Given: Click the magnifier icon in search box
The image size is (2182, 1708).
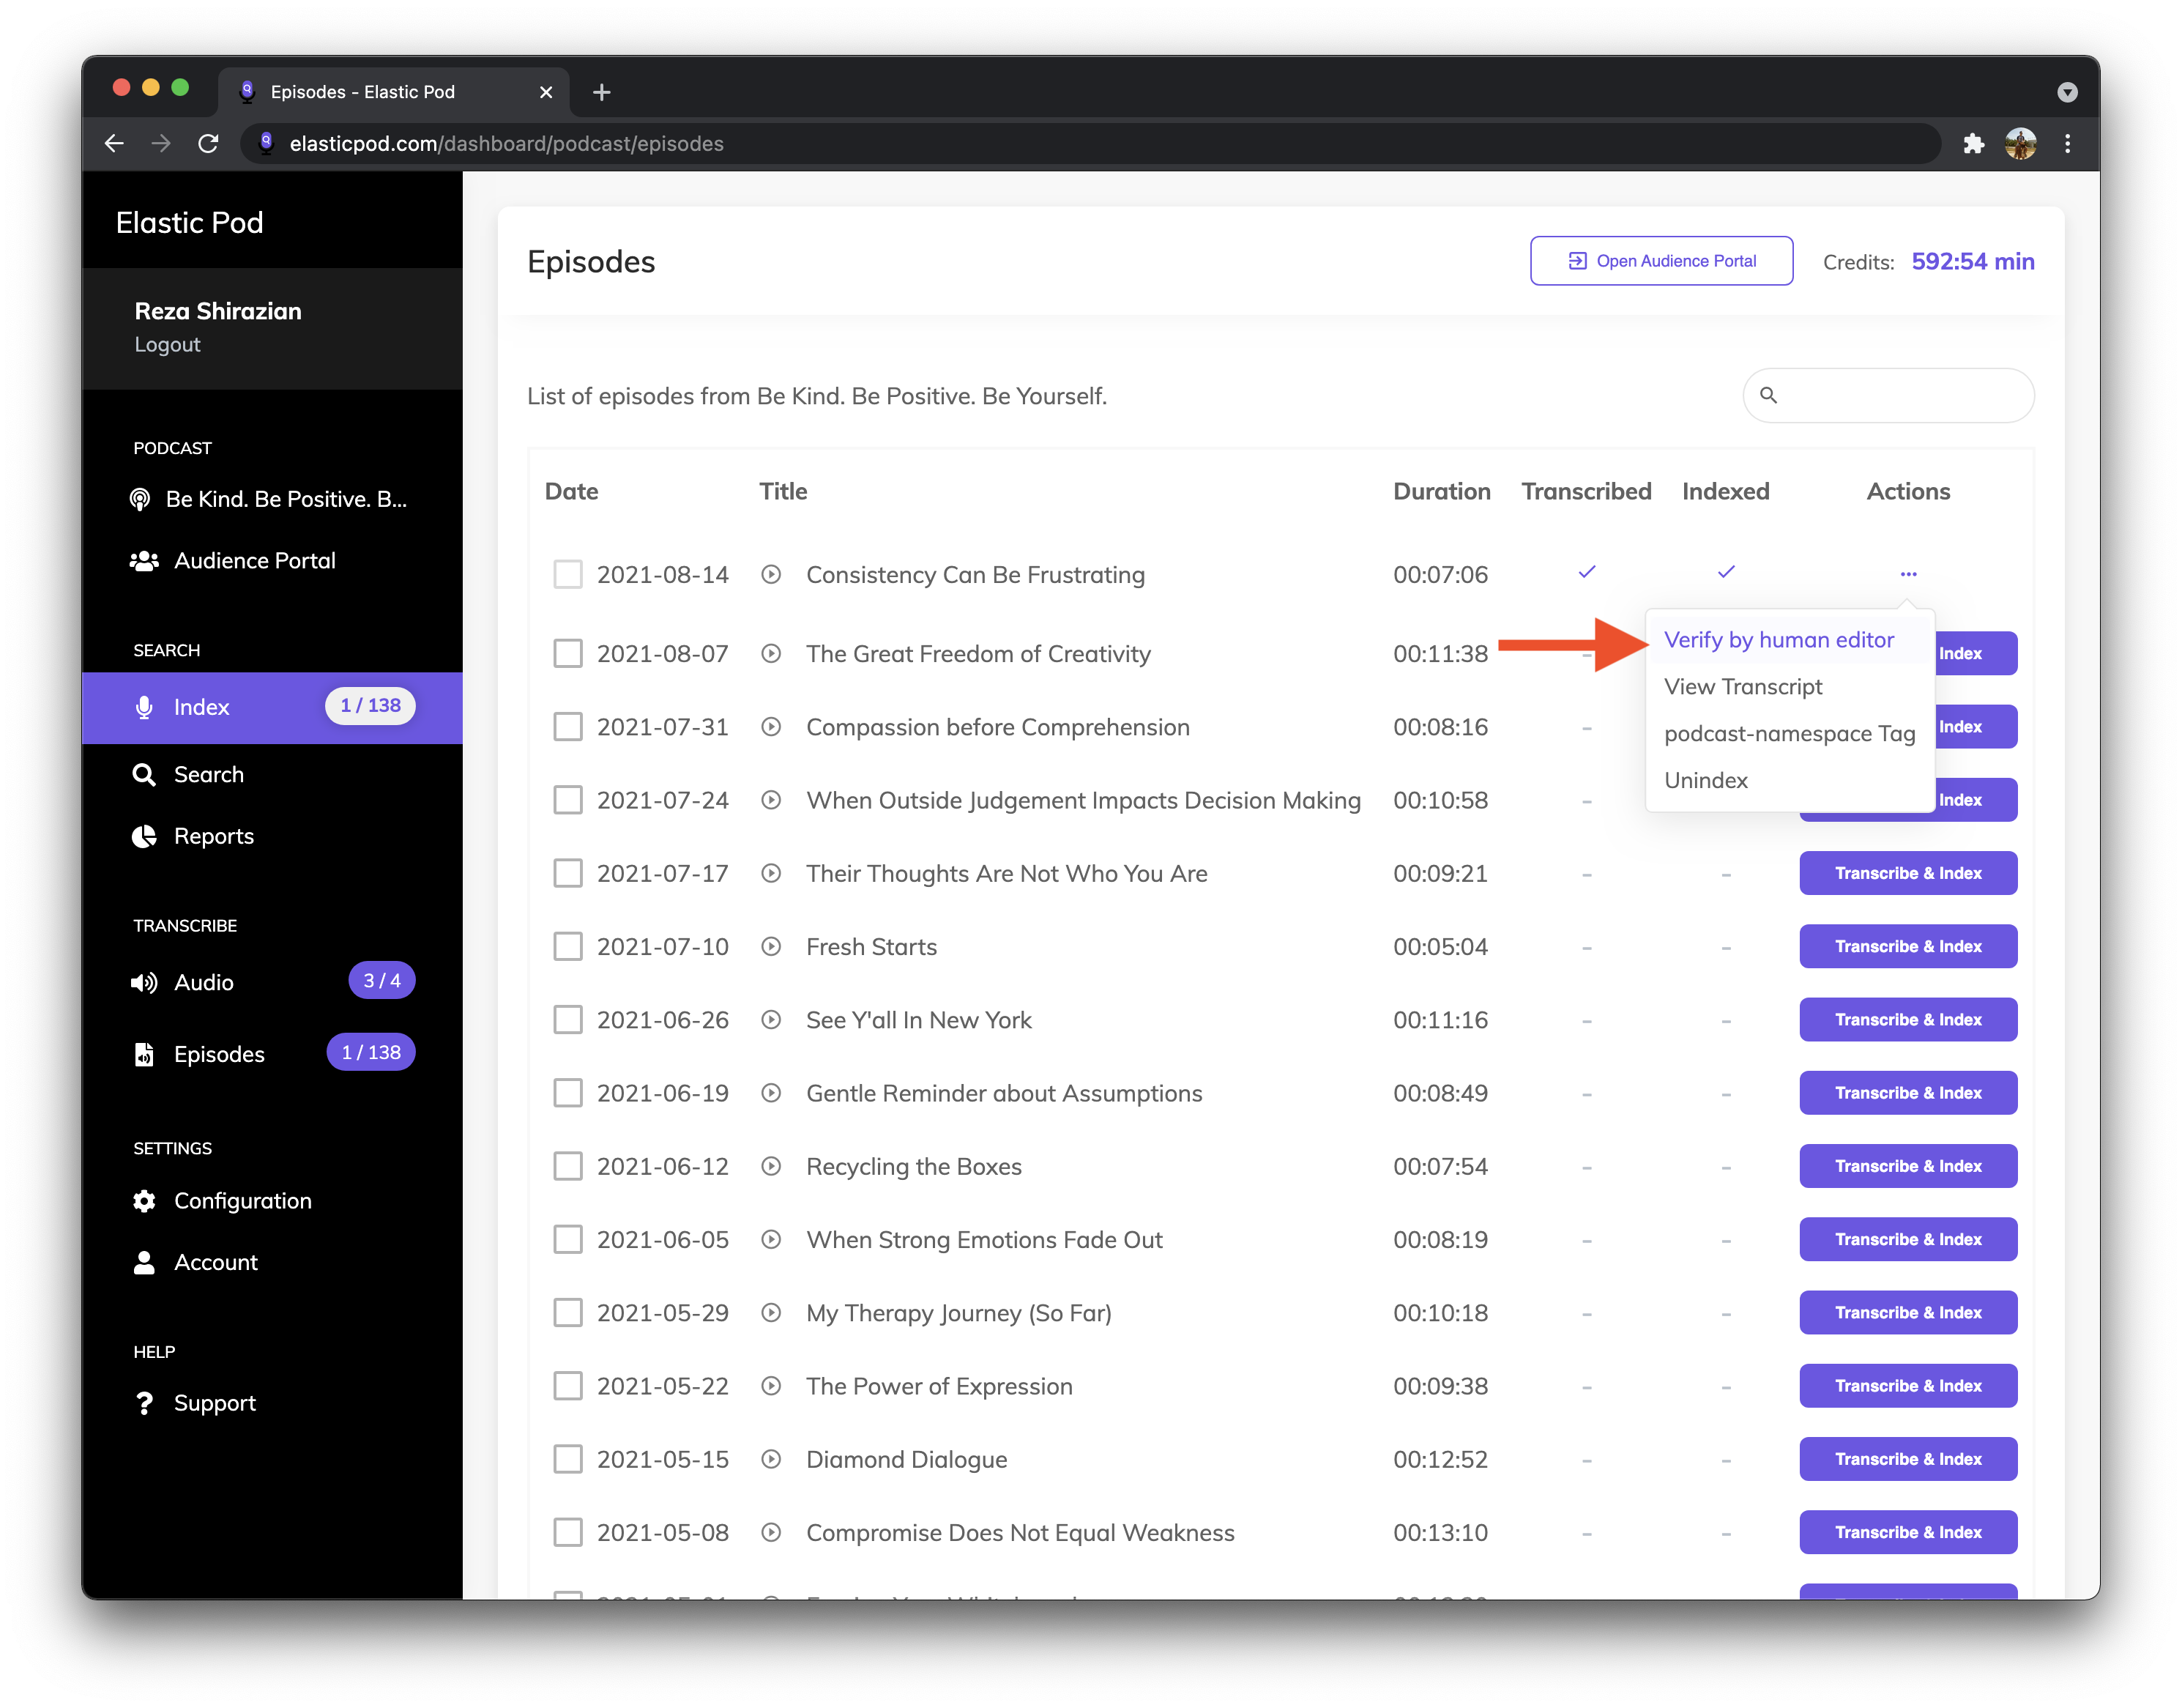Looking at the screenshot, I should [1768, 395].
